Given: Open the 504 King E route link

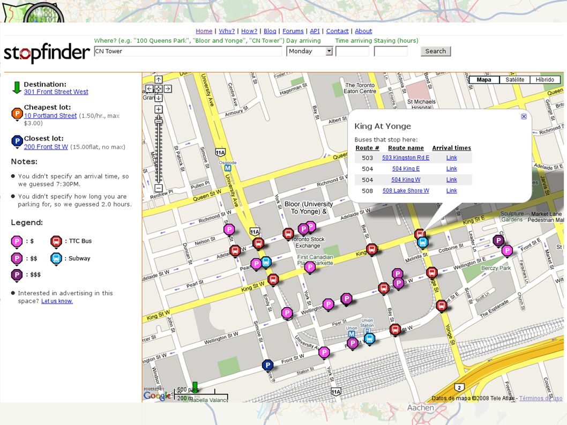Looking at the screenshot, I should coord(406,169).
